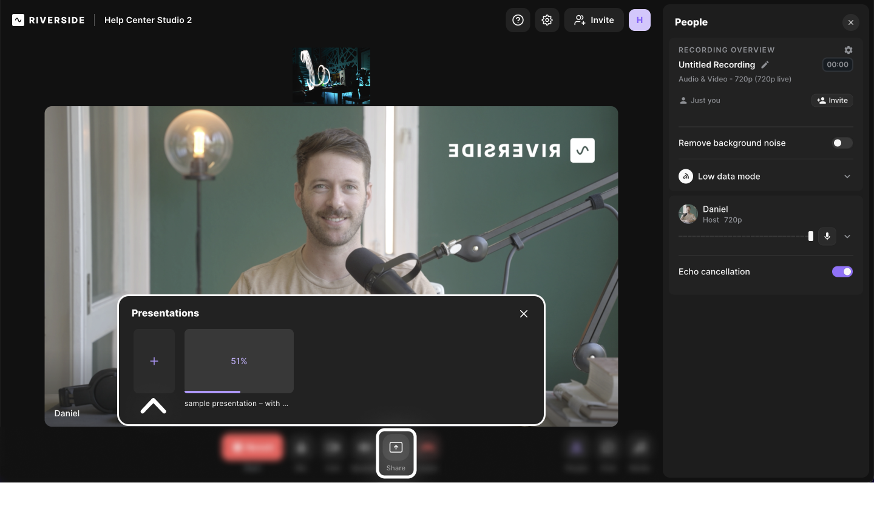Click the light-painting media thumbnail above video
The image size is (874, 511).
click(x=331, y=76)
